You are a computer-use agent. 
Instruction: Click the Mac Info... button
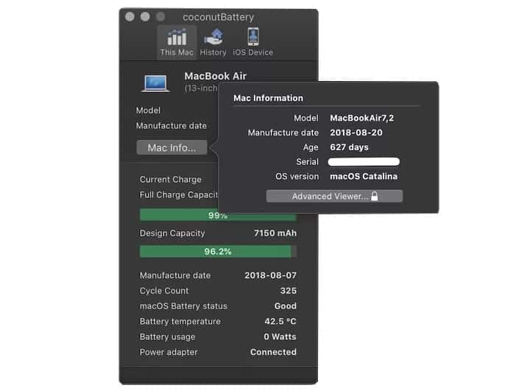pyautogui.click(x=172, y=147)
